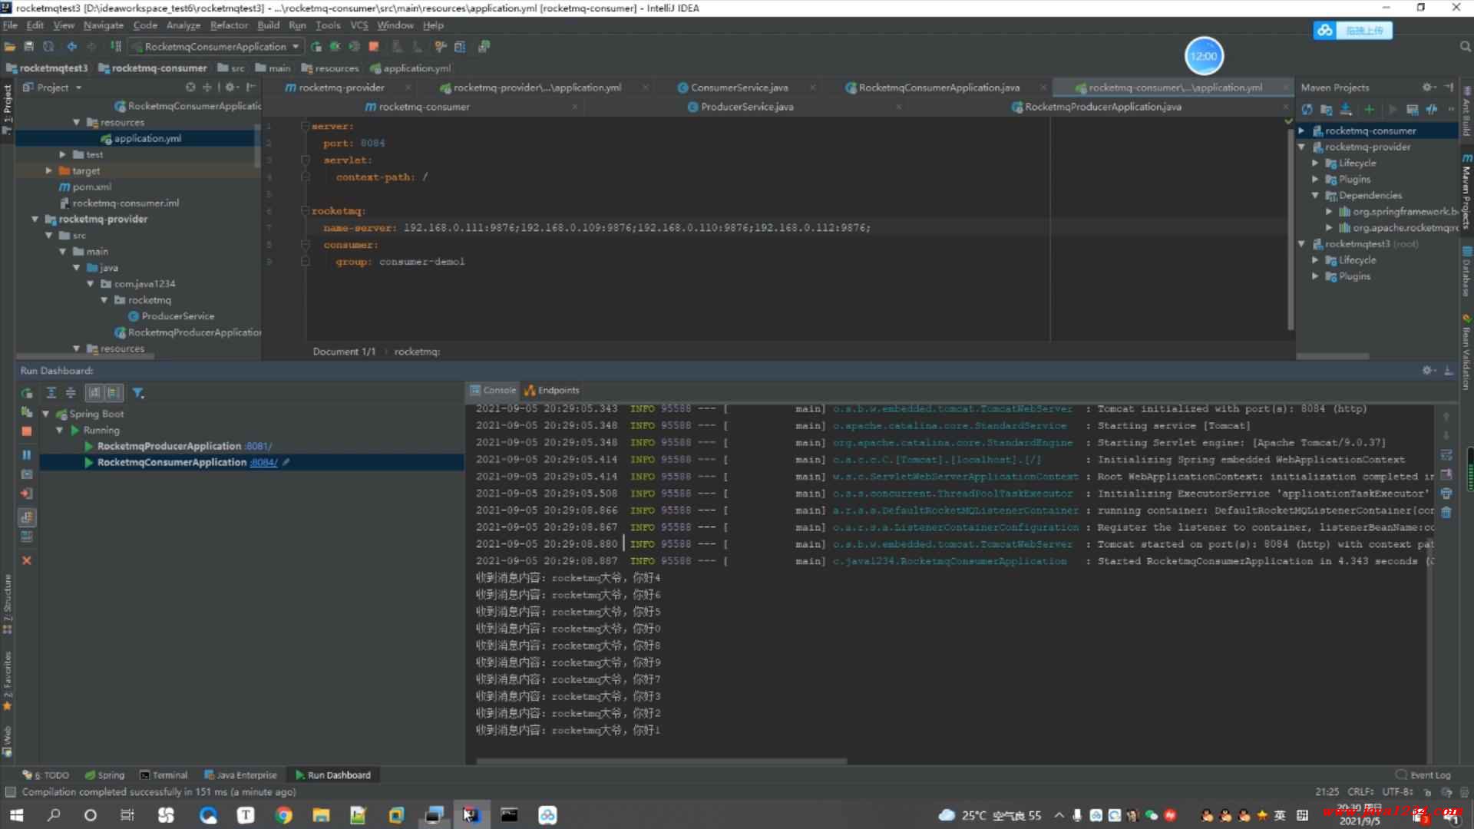Open the Refactor menu
The height and width of the screenshot is (829, 1474).
coord(229,25)
